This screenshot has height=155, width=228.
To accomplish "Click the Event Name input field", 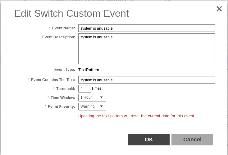I will [146, 28].
